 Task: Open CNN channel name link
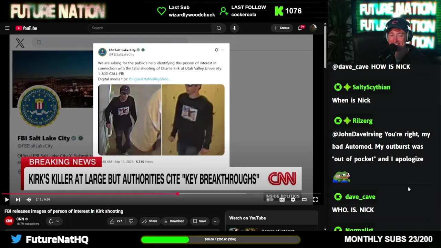(x=20, y=219)
